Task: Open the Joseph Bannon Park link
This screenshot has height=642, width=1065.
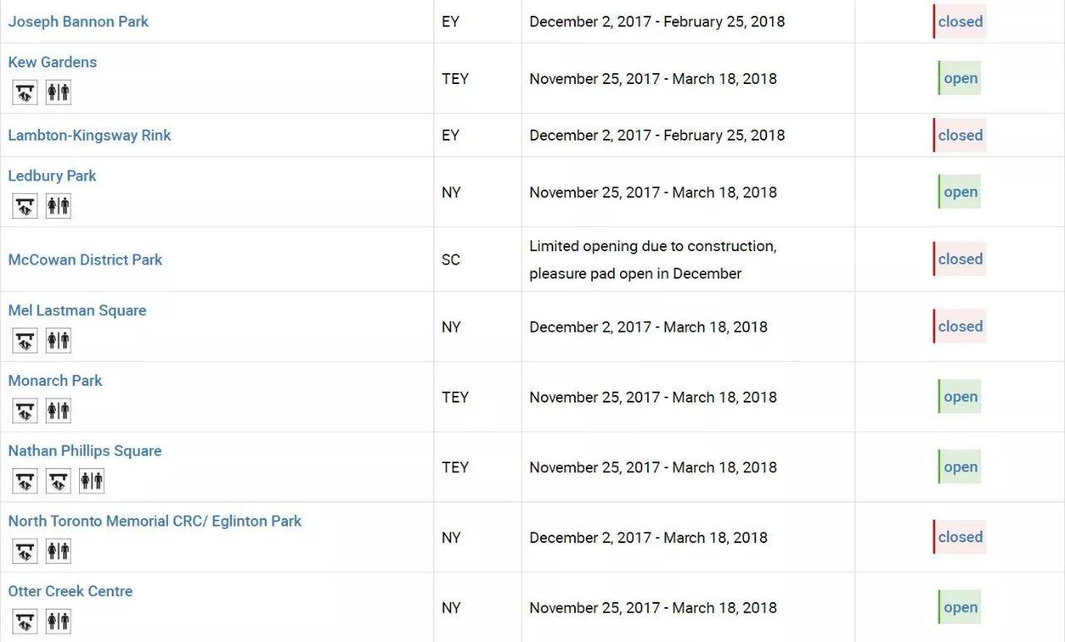Action: tap(78, 22)
